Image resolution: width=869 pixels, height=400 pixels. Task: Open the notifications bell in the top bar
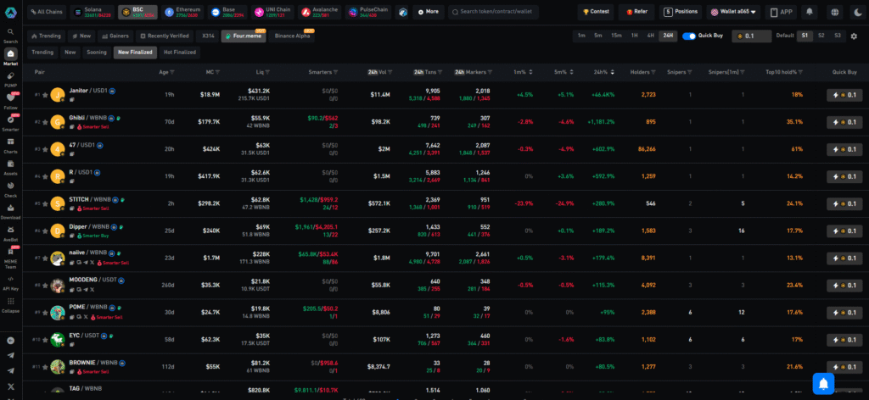810,12
